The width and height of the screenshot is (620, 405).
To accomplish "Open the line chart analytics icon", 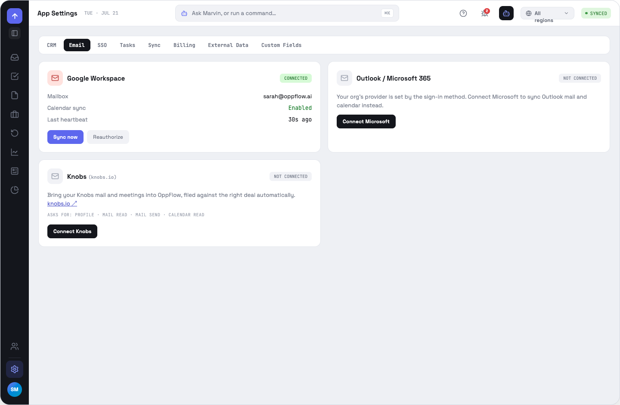I will tap(15, 152).
